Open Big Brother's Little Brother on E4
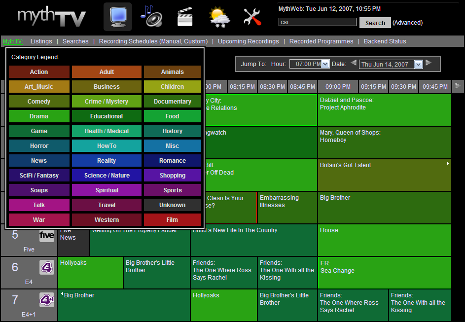The image size is (465, 322). [x=157, y=273]
